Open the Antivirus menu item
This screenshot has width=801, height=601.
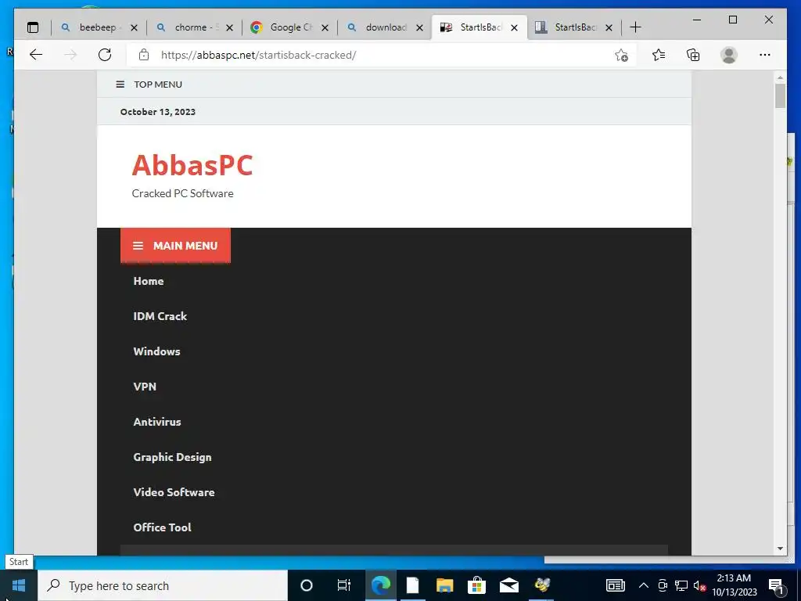157,422
